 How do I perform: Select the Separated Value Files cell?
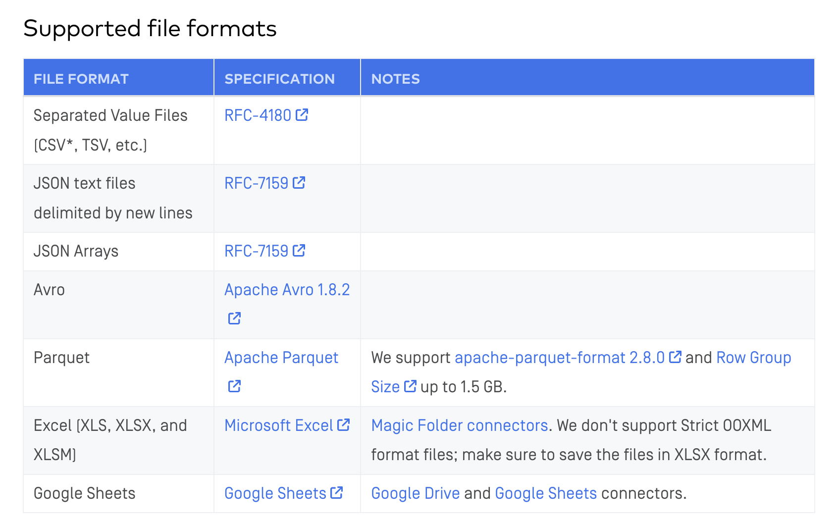click(x=110, y=130)
